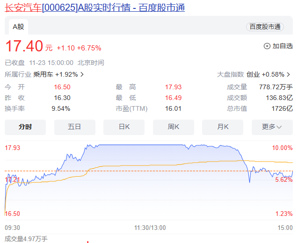Add stock via 加自选 text
This screenshot has width=298, height=243.
[283, 46]
